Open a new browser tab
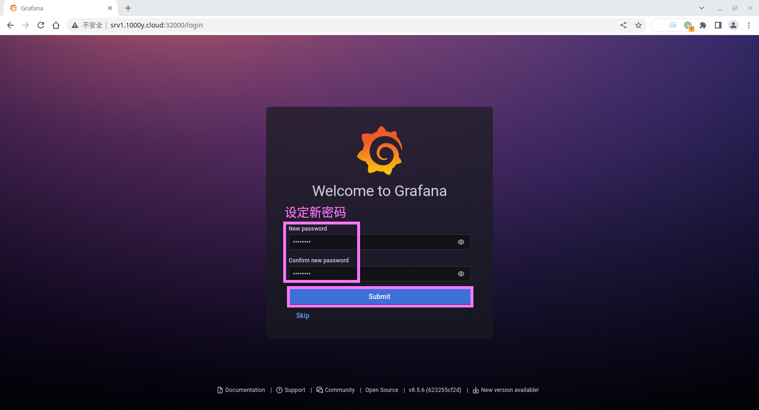Screen dimensions: 759x410 (x=128, y=8)
